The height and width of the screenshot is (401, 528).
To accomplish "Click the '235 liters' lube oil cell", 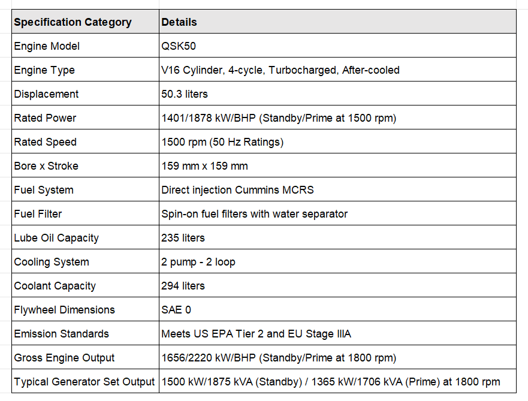I will (337, 237).
